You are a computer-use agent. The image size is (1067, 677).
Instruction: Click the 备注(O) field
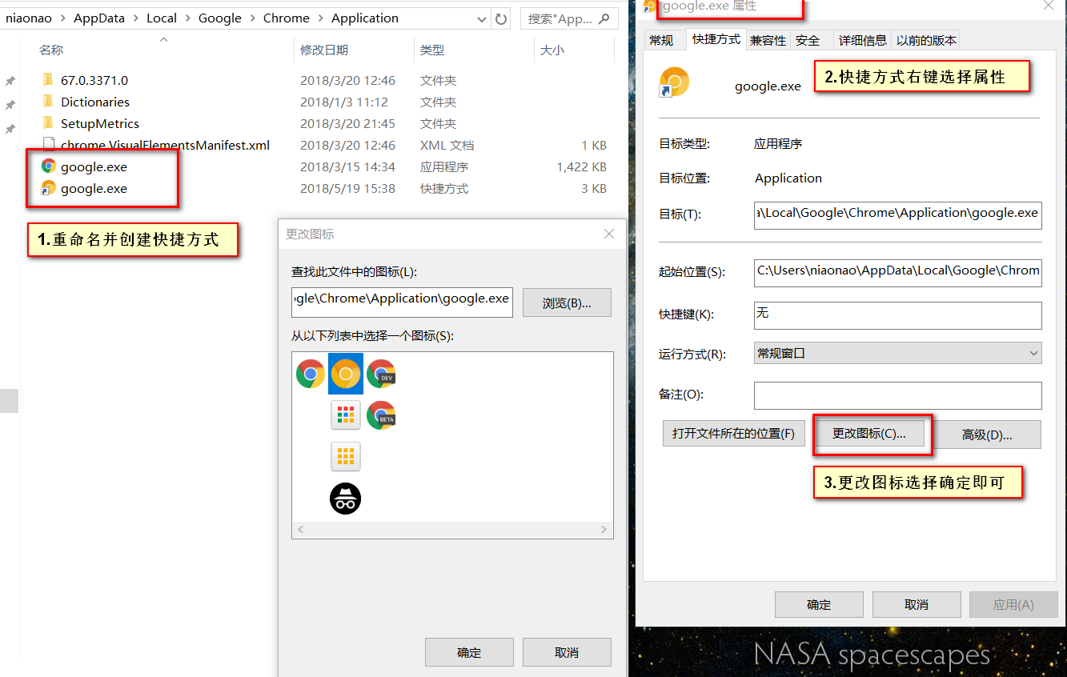pyautogui.click(x=898, y=395)
